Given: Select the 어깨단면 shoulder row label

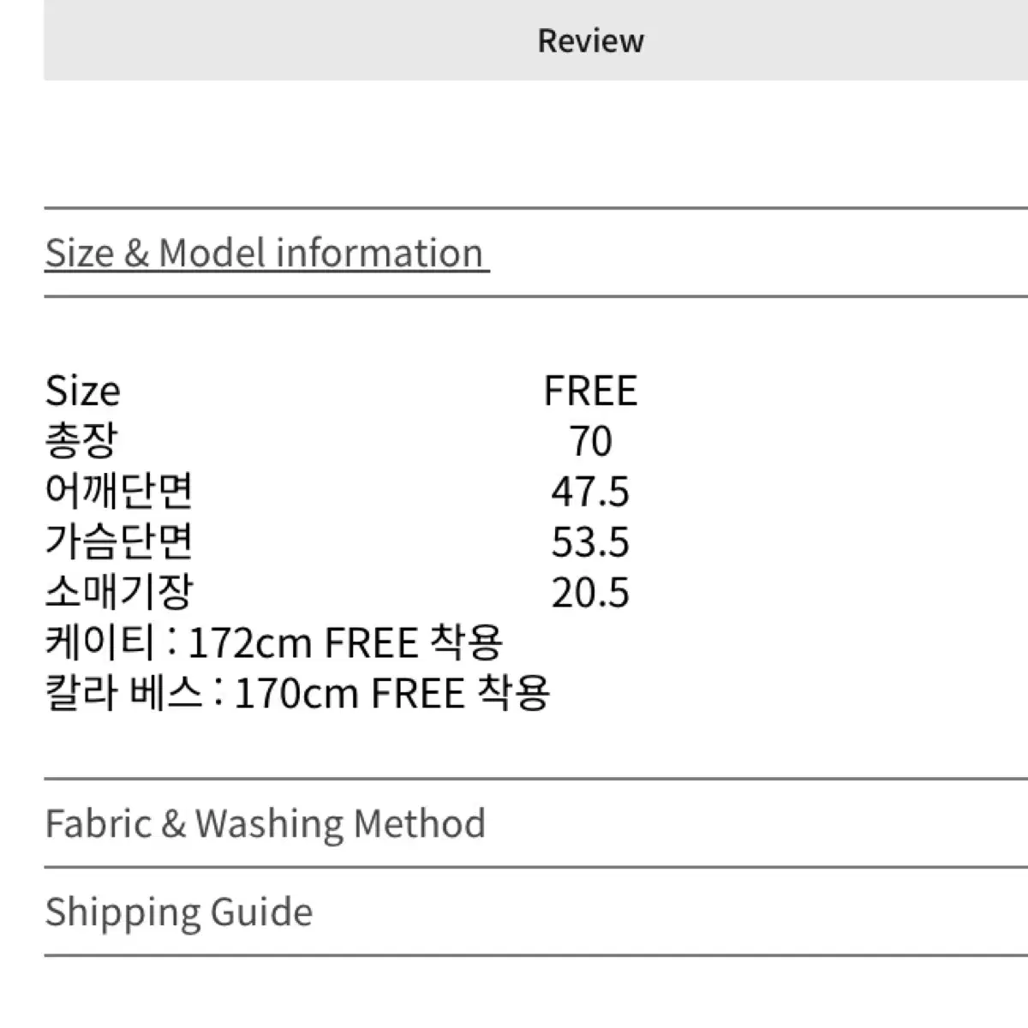Looking at the screenshot, I should (119, 492).
